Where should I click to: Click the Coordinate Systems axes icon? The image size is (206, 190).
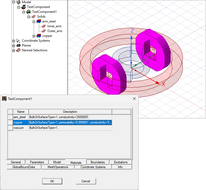click(x=18, y=41)
